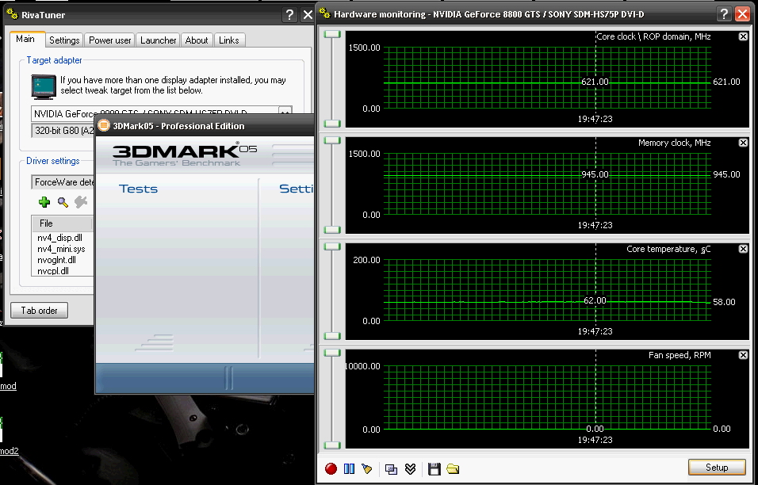Click the Core temperature graph plot area
This screenshot has width=758, height=485.
[547, 290]
